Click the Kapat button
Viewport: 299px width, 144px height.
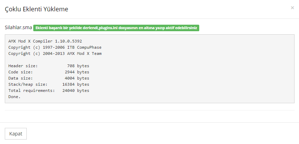[x=16, y=134]
